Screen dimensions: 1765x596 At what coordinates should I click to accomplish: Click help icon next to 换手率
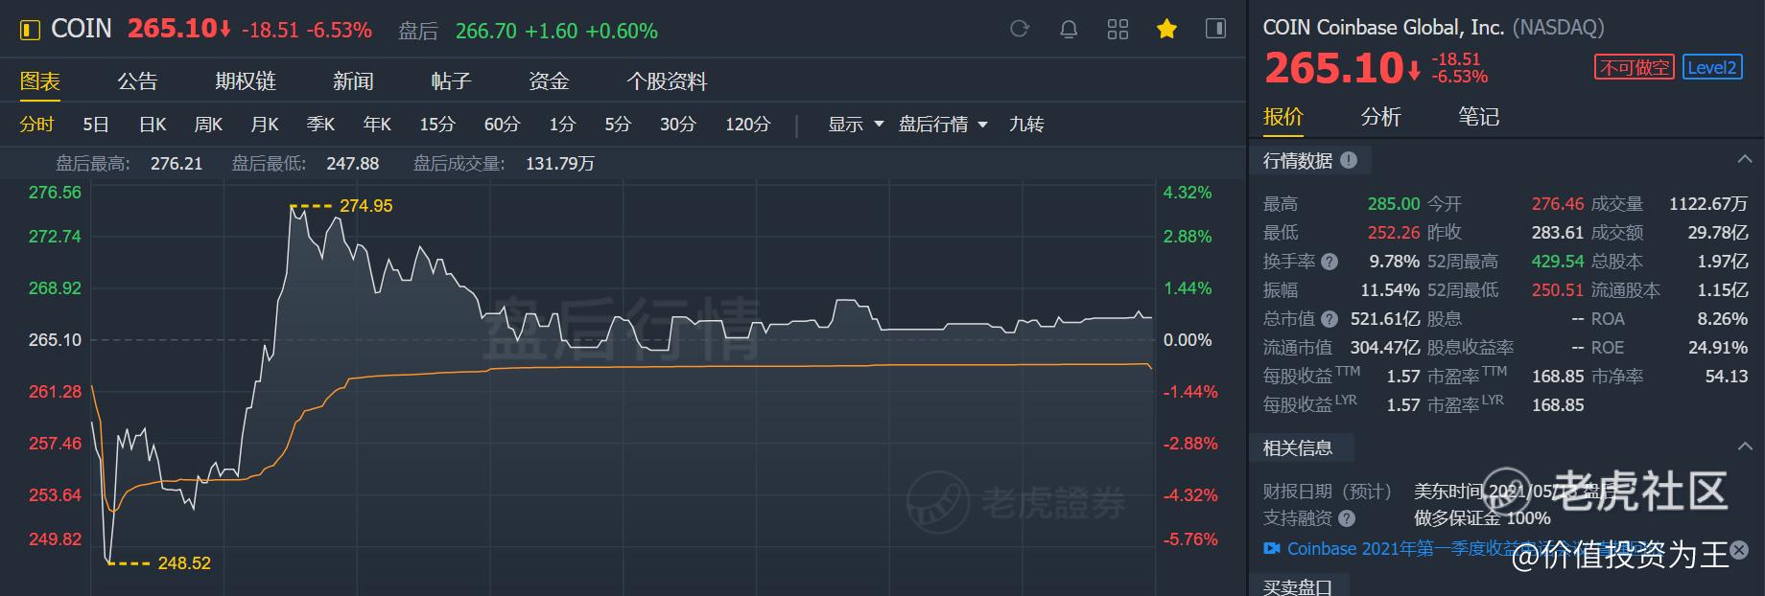(x=1330, y=262)
